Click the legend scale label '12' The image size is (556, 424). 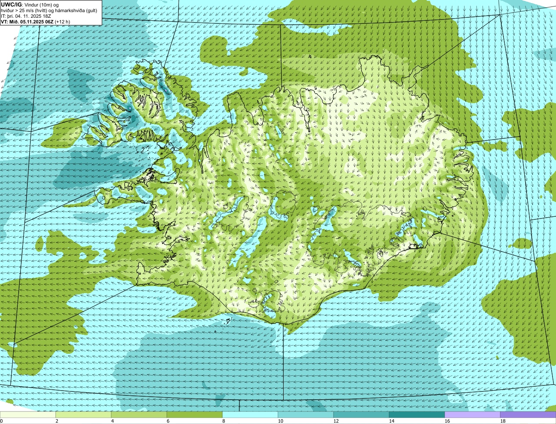[x=336, y=421]
